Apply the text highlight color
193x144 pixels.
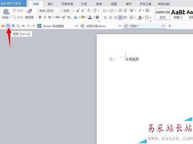(83, 17)
